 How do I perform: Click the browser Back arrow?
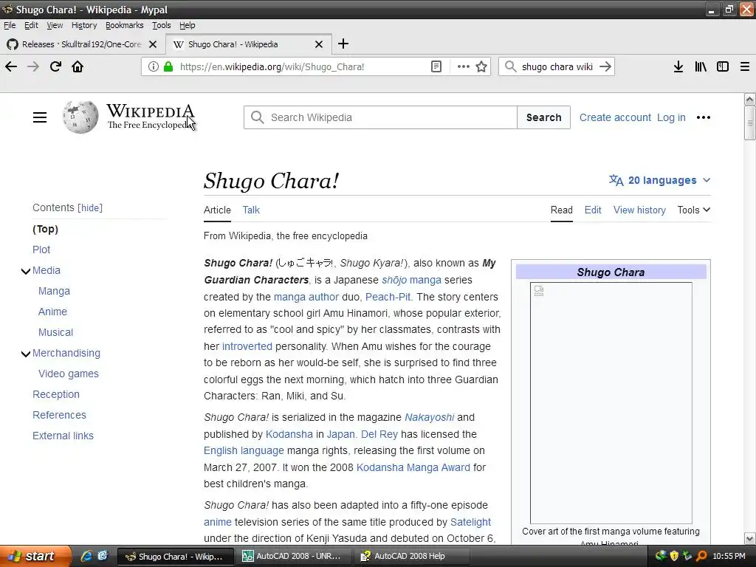pos(11,66)
